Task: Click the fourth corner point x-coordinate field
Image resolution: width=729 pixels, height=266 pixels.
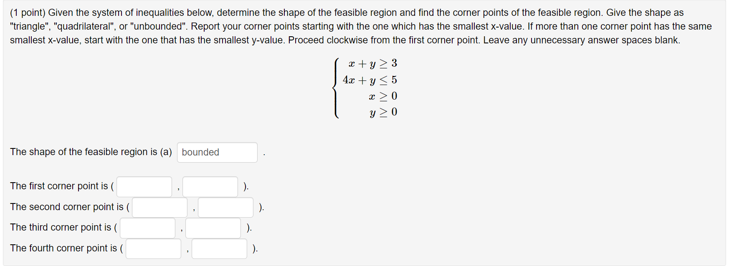Action: (153, 248)
